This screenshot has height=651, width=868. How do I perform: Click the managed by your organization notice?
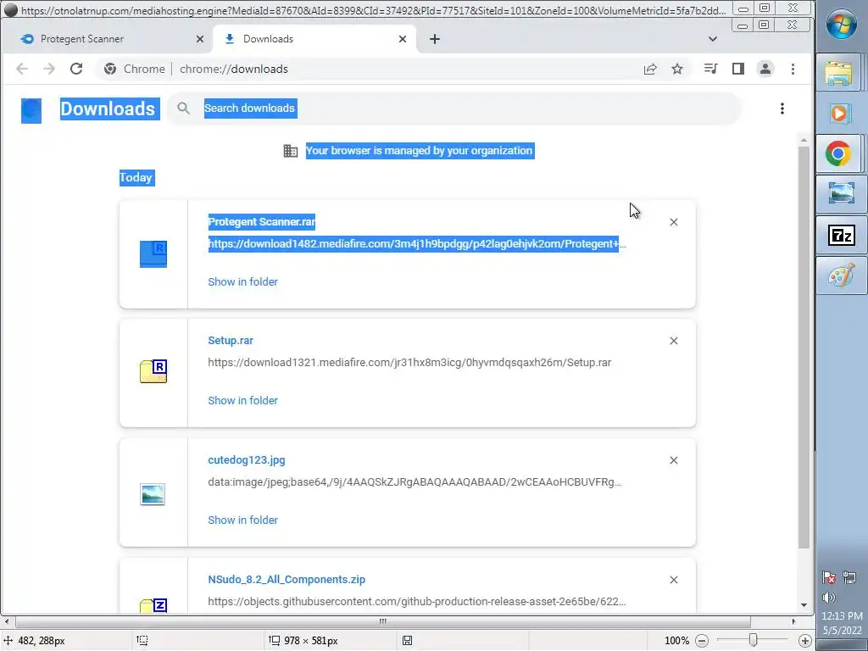(x=420, y=151)
